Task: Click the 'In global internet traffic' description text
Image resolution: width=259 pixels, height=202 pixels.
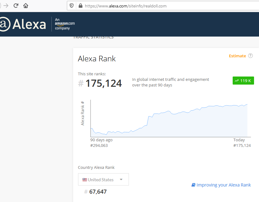Action: [x=170, y=82]
